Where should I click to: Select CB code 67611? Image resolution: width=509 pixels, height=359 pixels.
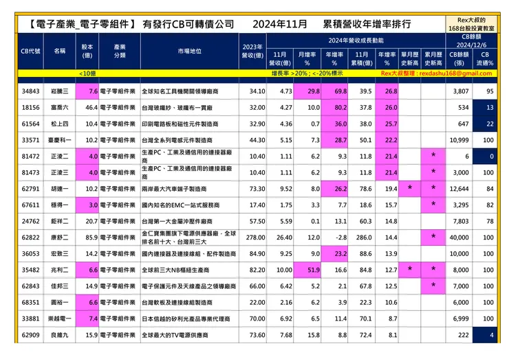30,205
